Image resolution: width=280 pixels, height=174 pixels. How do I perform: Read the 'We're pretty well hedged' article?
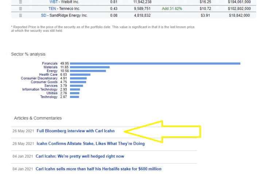click(80, 157)
